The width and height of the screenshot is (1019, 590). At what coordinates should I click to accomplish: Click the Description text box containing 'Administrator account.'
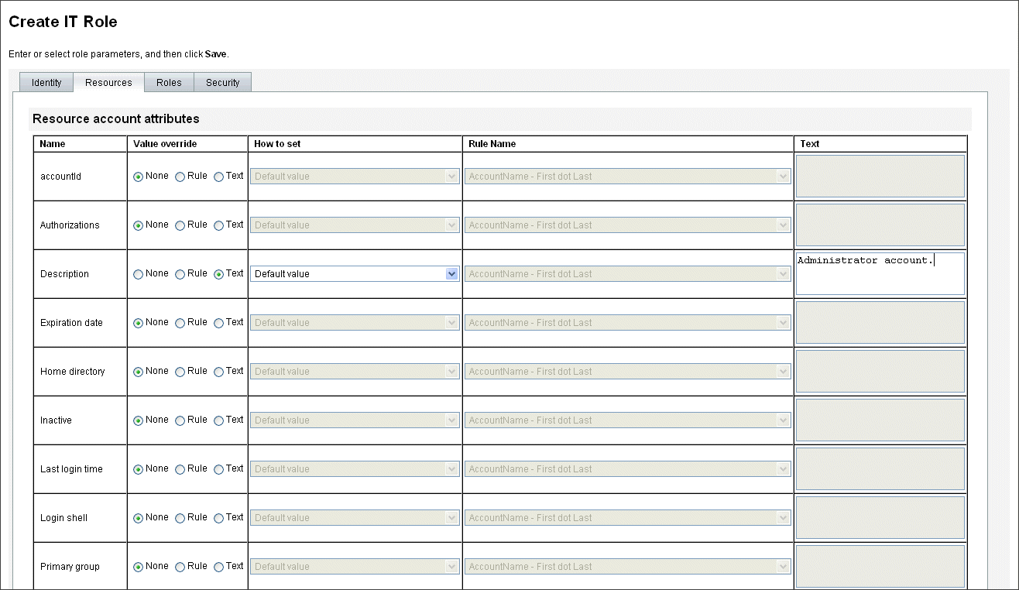pos(880,273)
